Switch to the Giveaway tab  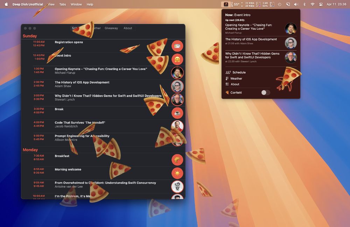click(111, 28)
